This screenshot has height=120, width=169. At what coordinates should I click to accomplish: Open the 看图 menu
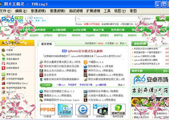click(x=133, y=11)
